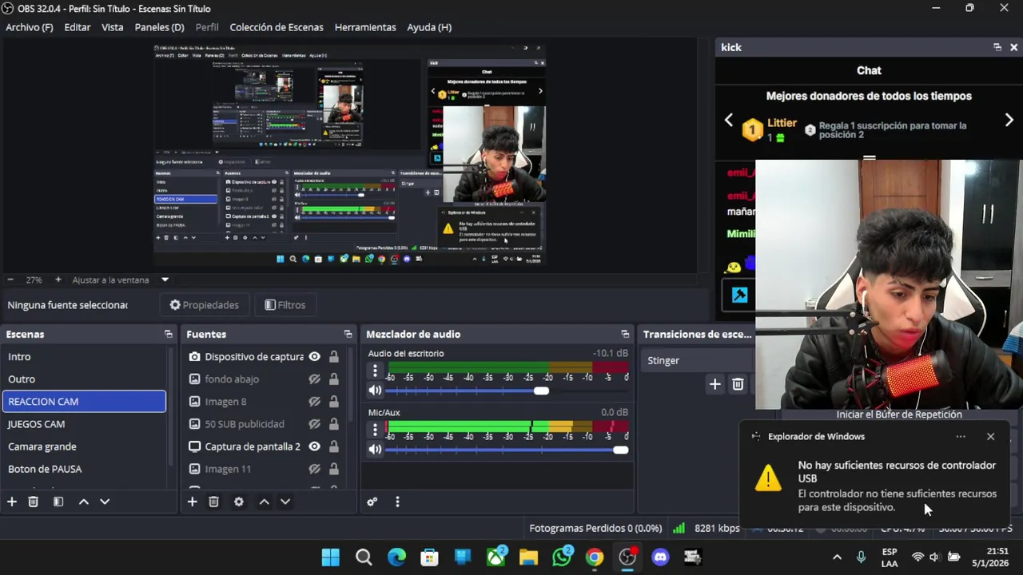
Task: Unlock the Captura de pantalla 2 source
Action: [334, 446]
